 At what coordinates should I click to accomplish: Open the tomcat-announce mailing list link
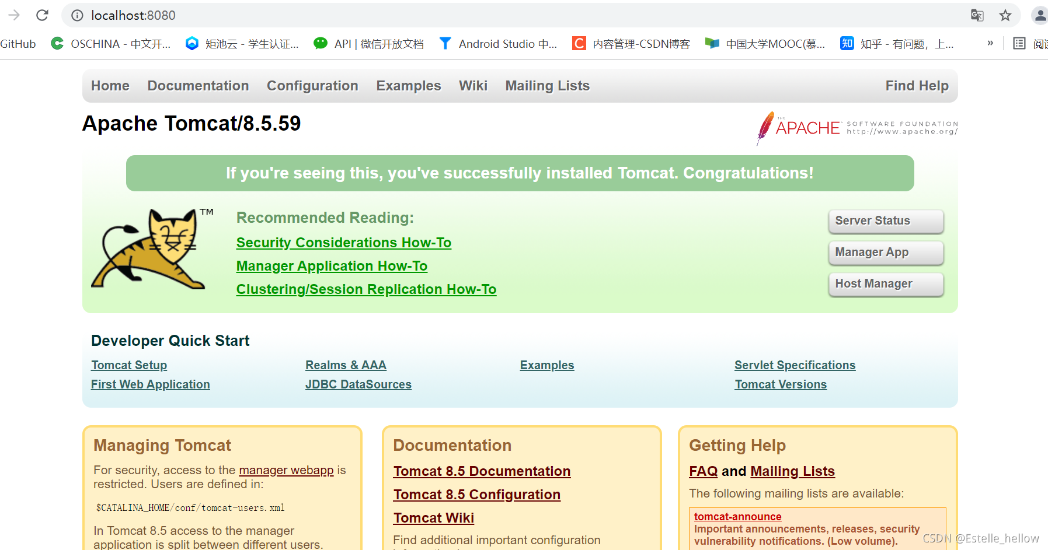pos(737,517)
